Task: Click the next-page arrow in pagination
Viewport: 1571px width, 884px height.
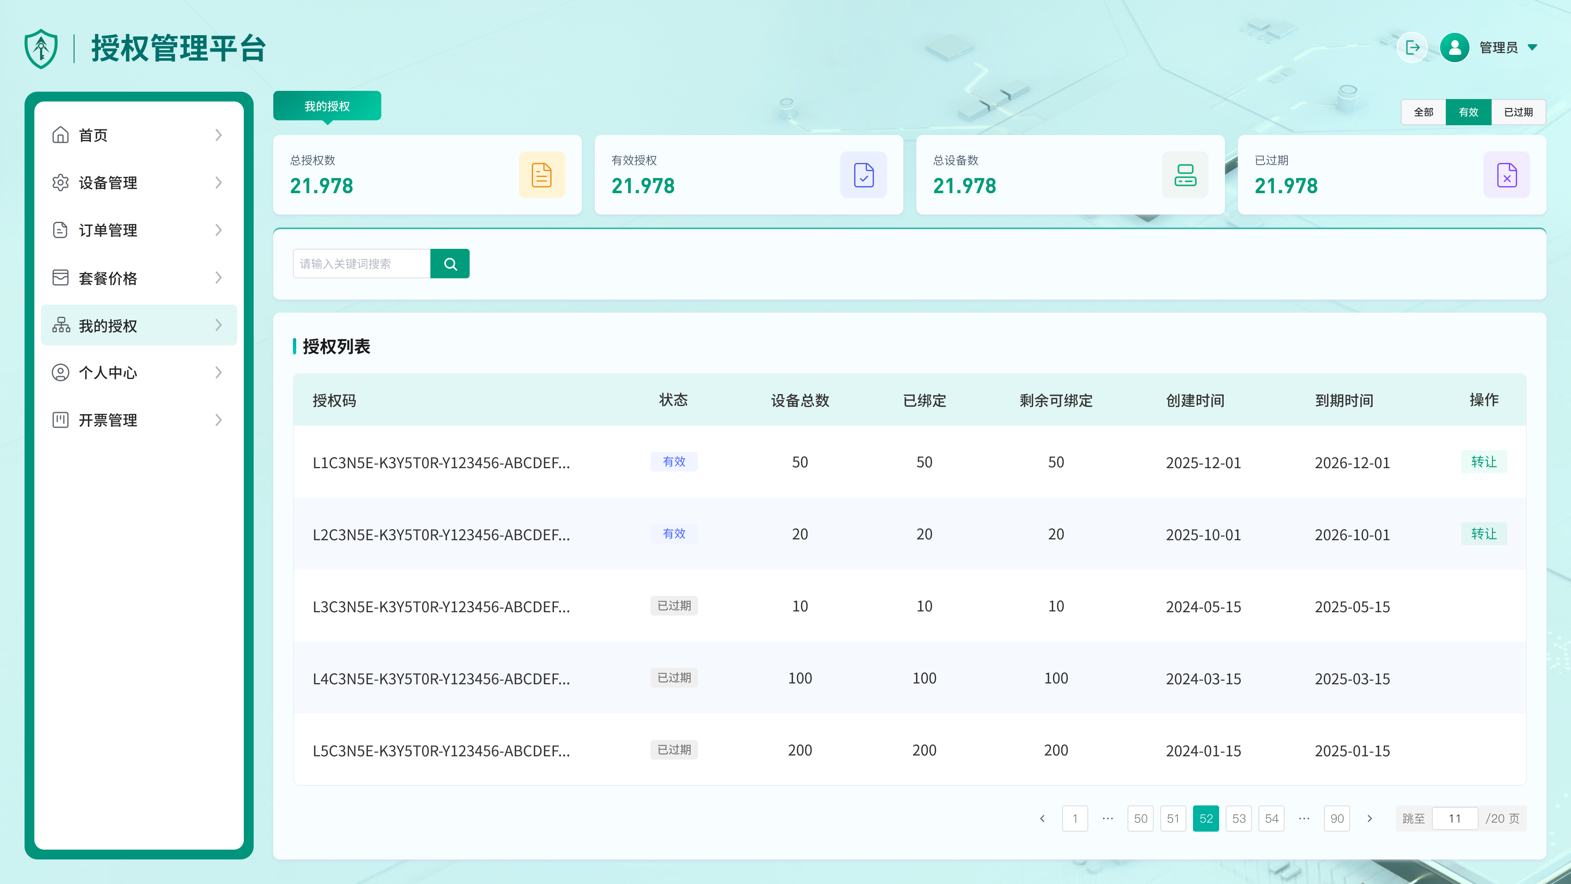Action: click(x=1370, y=819)
